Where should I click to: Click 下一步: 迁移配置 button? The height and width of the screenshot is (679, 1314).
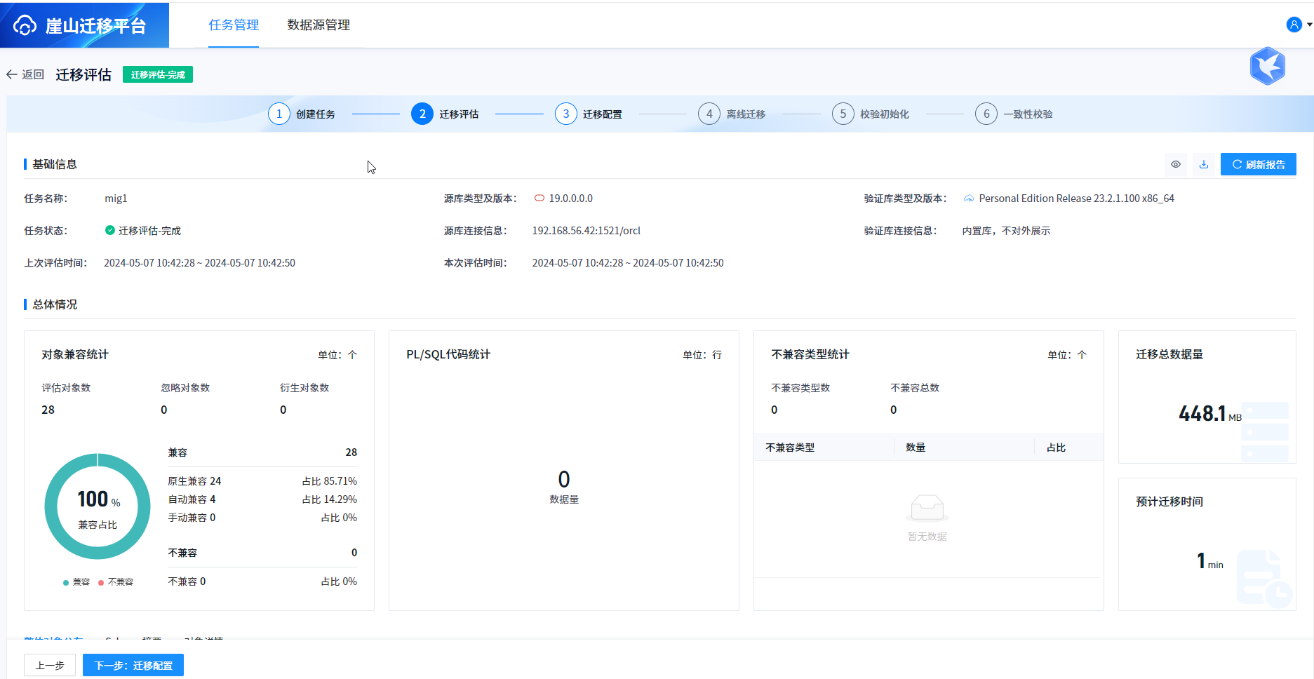(133, 665)
